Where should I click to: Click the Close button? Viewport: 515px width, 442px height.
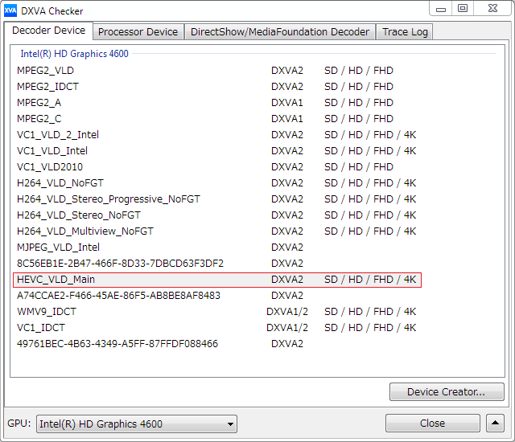pos(433,424)
